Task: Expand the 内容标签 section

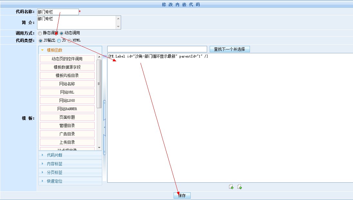Action: tap(70, 164)
